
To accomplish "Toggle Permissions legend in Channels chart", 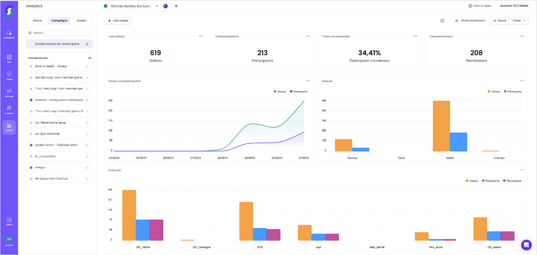I will pos(512,181).
